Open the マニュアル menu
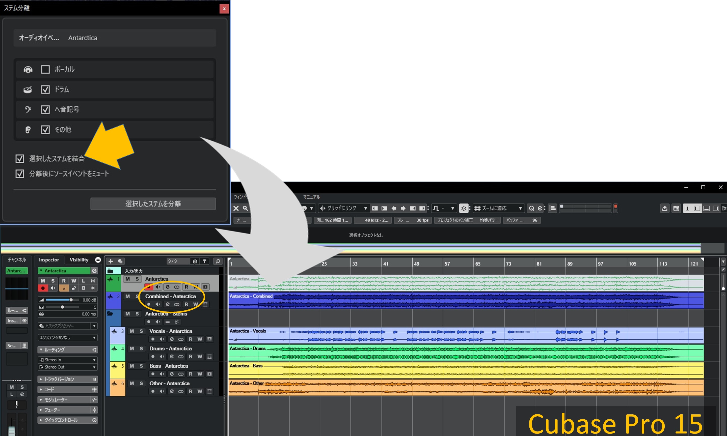This screenshot has width=727, height=436. 311,197
